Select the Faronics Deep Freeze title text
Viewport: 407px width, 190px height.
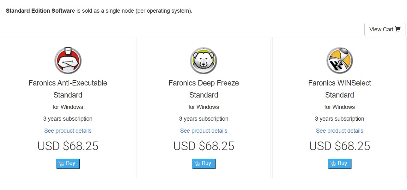pyautogui.click(x=204, y=83)
